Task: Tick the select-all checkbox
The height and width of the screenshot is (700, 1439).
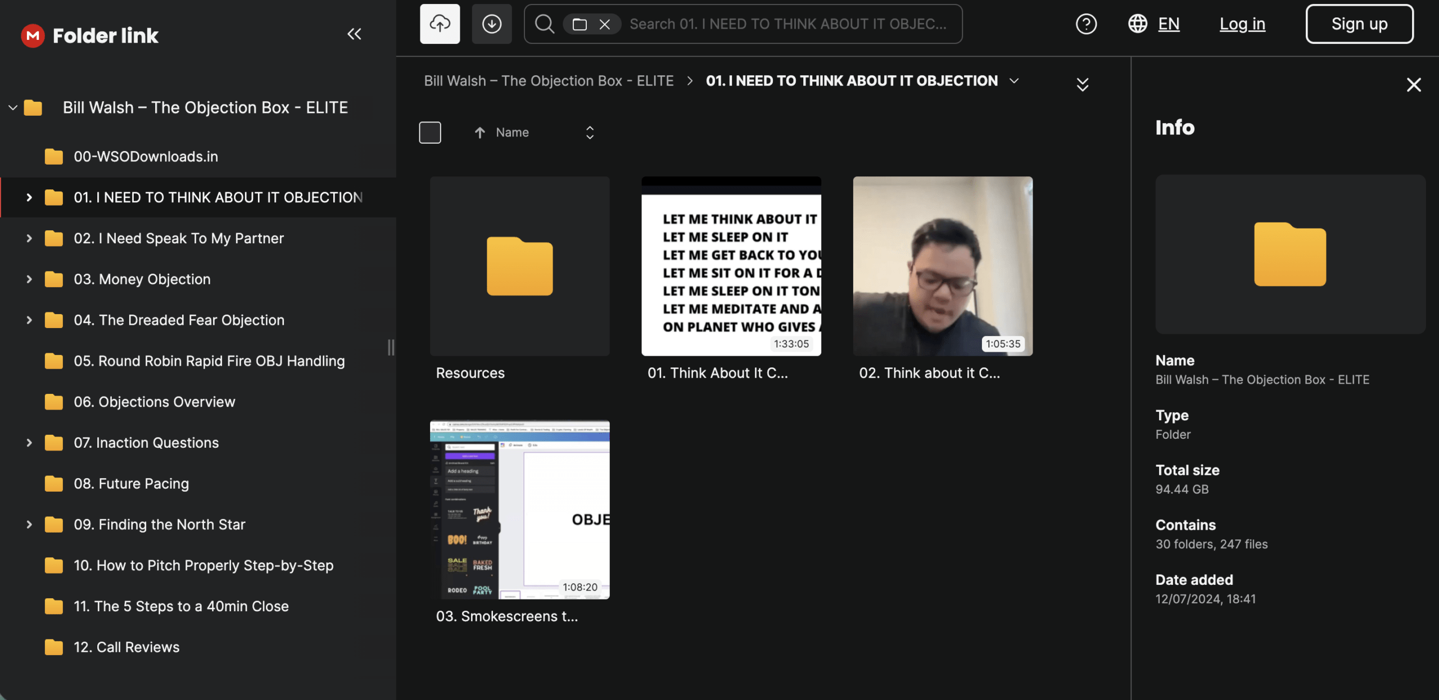Action: [430, 133]
